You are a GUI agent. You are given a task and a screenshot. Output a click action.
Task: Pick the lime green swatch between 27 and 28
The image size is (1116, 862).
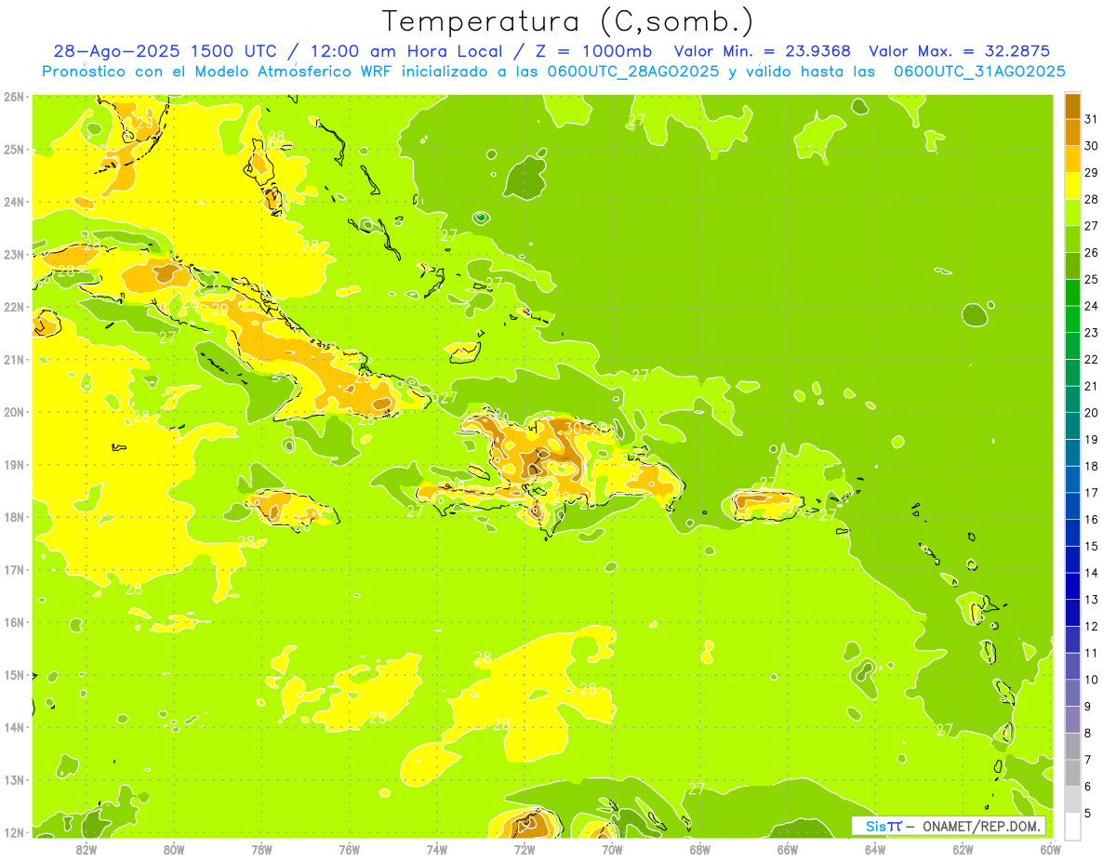click(1072, 213)
